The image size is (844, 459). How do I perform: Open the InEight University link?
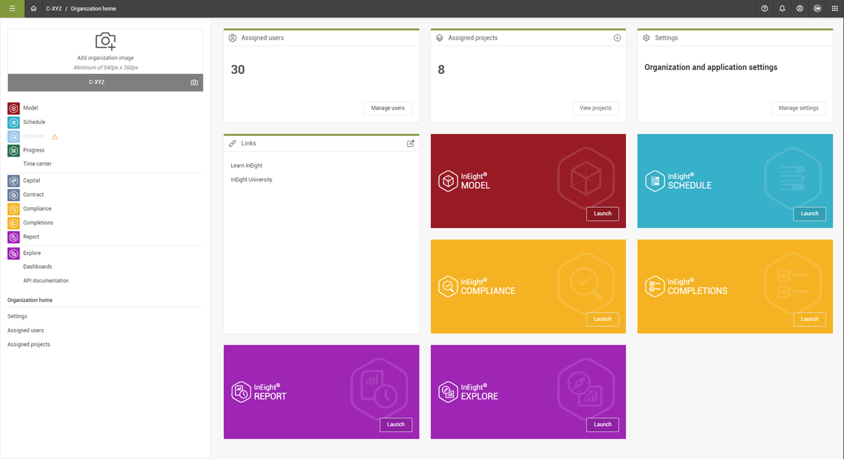click(x=251, y=180)
